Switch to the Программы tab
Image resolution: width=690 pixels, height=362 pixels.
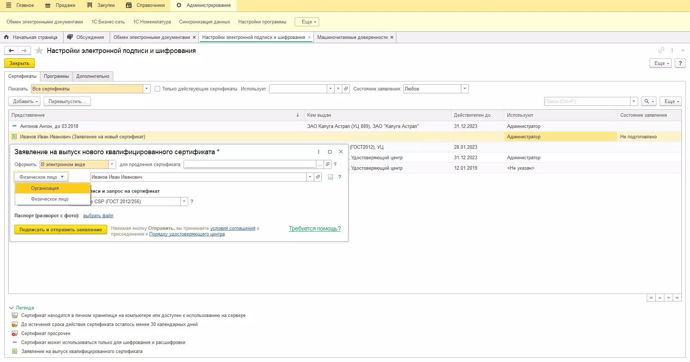click(56, 76)
